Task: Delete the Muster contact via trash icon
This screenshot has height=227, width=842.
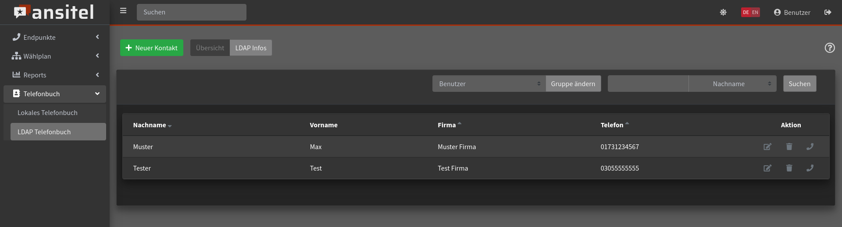Action: (789, 147)
